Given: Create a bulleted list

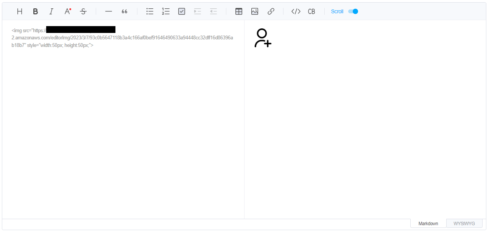Looking at the screenshot, I should point(150,11).
